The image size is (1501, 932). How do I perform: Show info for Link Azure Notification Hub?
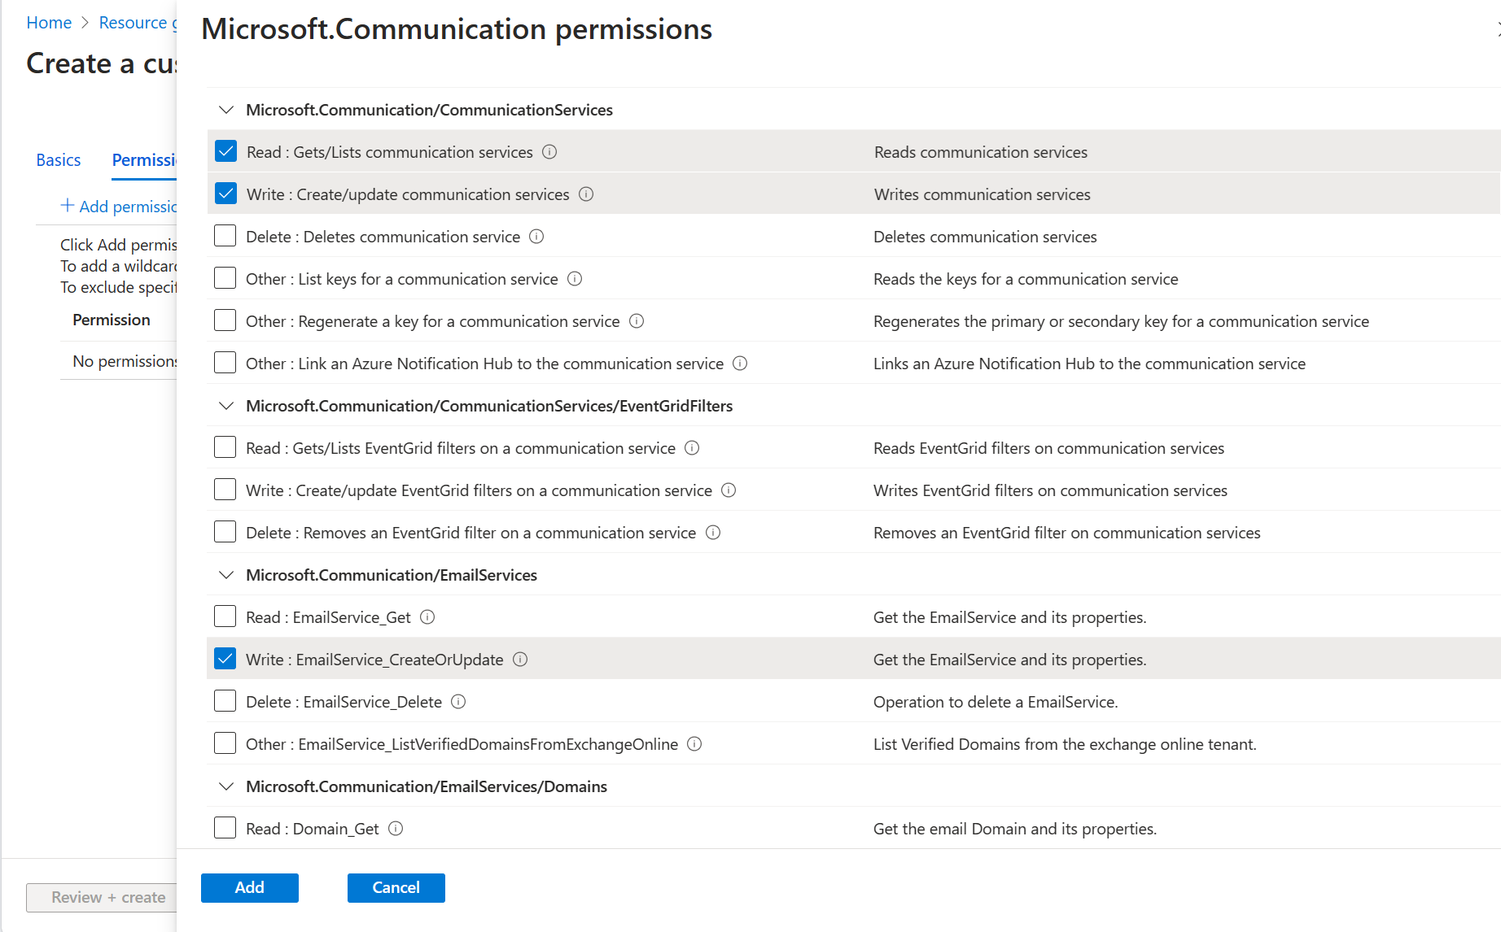(740, 364)
